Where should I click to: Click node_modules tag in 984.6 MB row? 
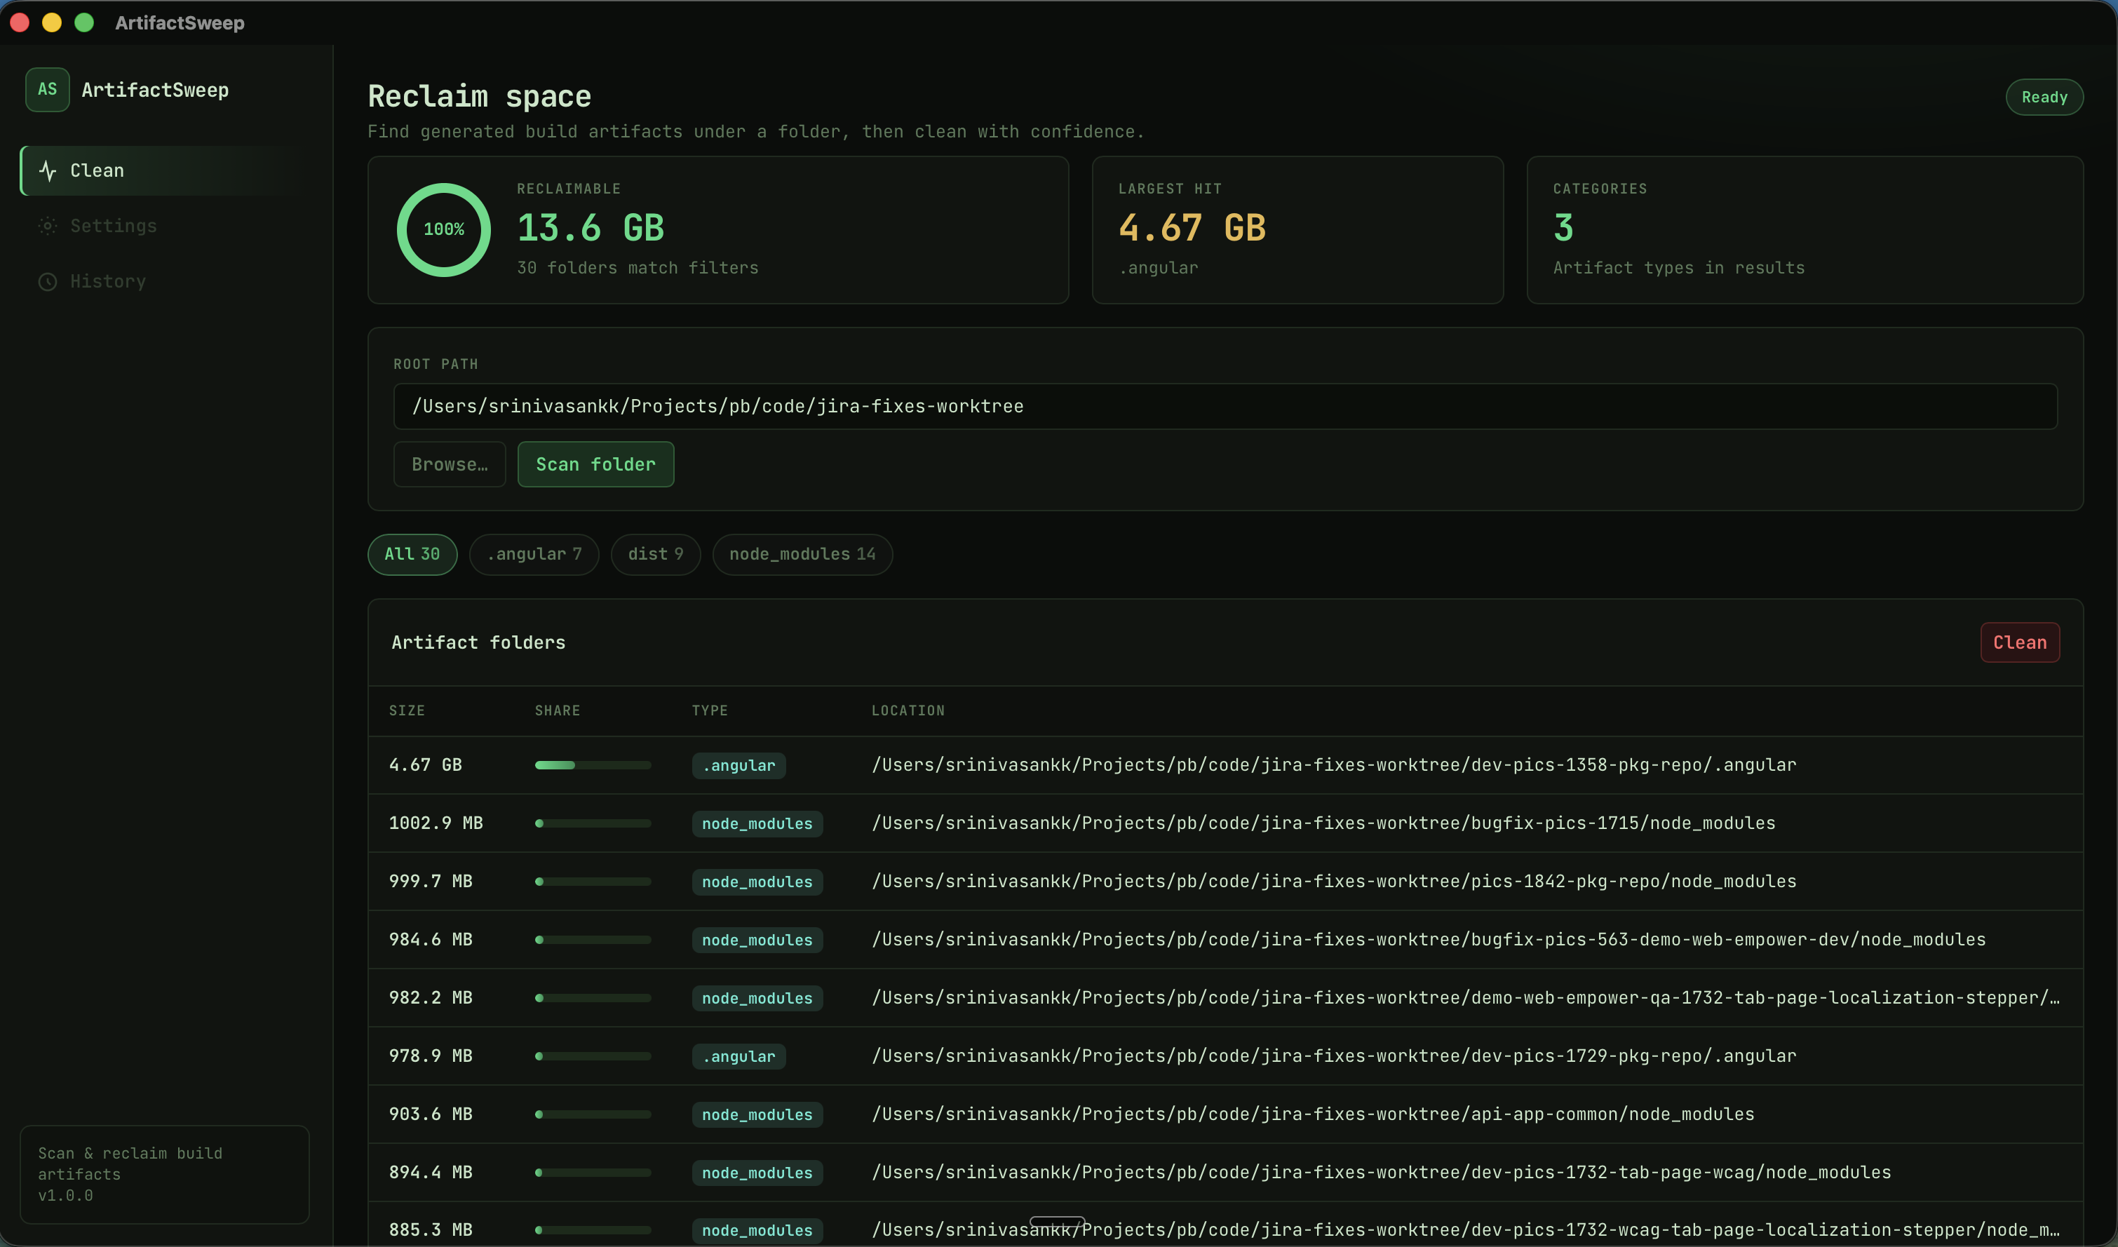tap(757, 941)
